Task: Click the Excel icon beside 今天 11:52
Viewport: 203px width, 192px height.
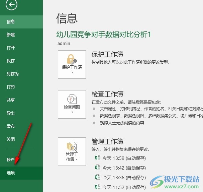Action: (x=98, y=187)
